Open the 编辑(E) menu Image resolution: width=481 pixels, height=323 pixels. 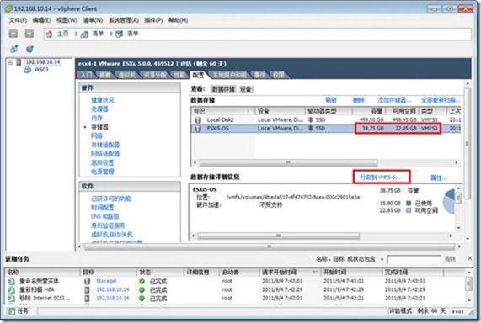point(42,20)
